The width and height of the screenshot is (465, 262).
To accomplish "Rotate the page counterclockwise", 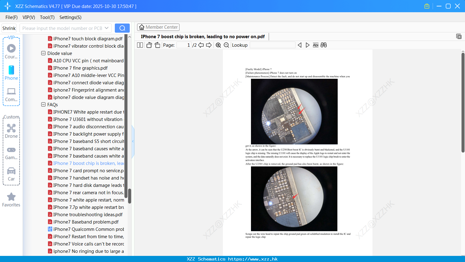I will click(x=149, y=45).
